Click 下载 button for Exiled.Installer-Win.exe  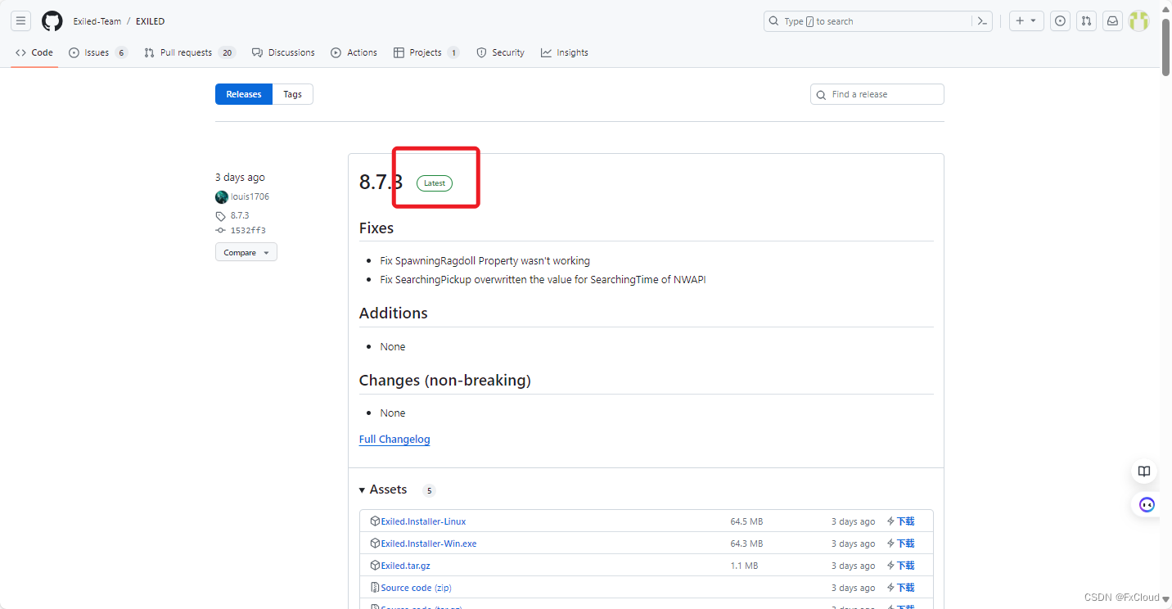point(901,544)
